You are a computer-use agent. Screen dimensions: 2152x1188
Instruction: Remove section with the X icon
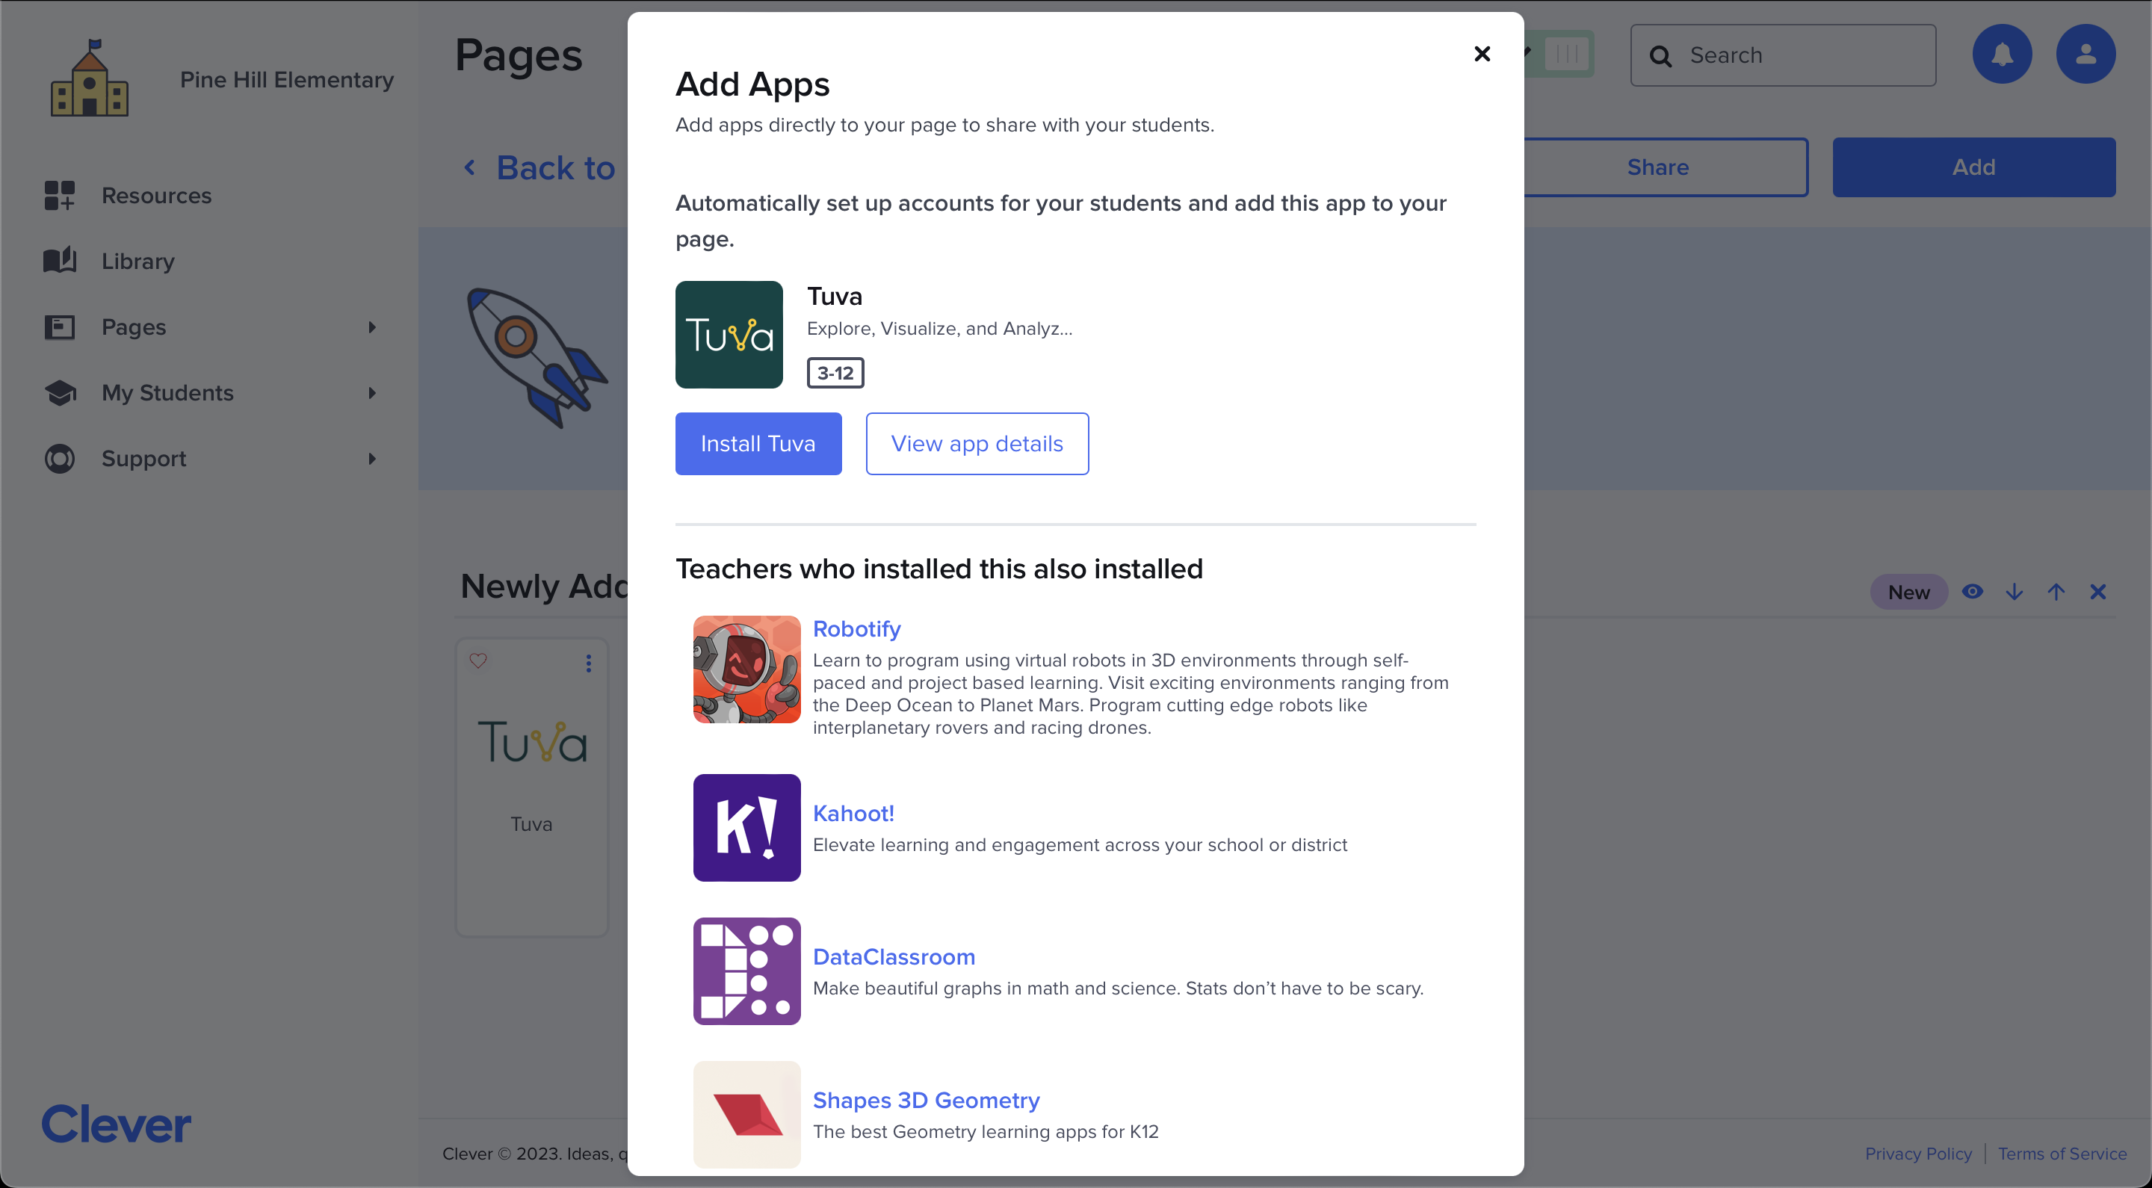pos(2097,592)
